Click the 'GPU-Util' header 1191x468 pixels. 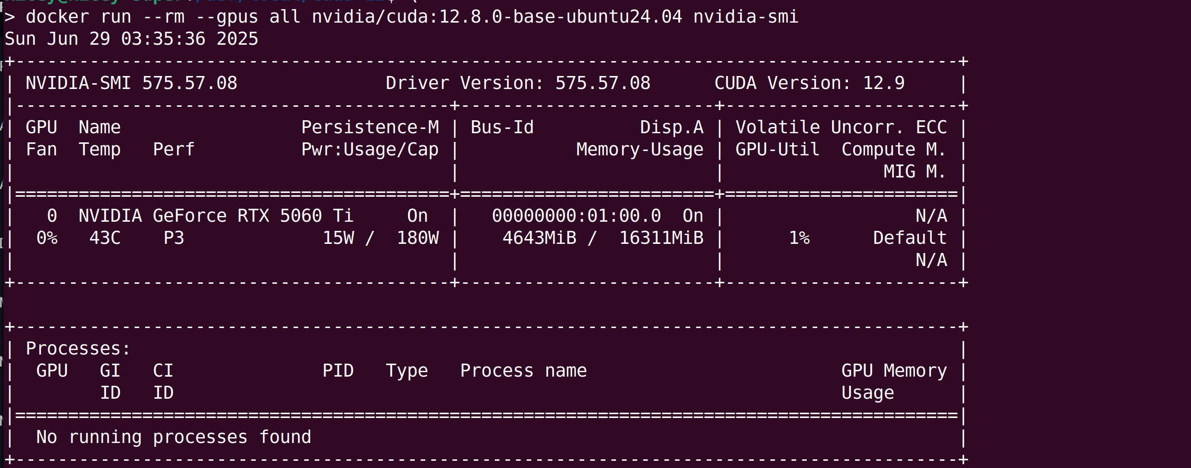point(778,150)
